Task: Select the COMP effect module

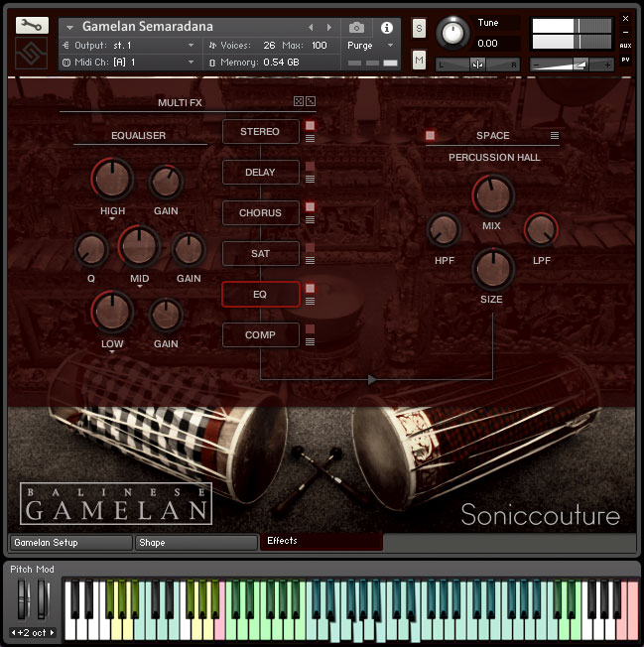Action: [x=260, y=334]
